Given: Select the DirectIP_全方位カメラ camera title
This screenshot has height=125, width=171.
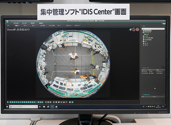Looking at the screenshot, I should pyautogui.click(x=18, y=30).
